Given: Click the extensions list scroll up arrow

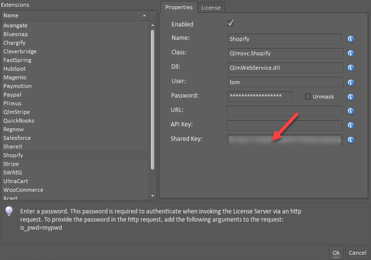Looking at the screenshot, I should click(153, 25).
